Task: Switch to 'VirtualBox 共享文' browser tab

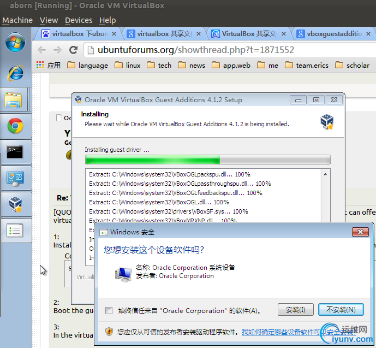Action: pyautogui.click(x=247, y=34)
